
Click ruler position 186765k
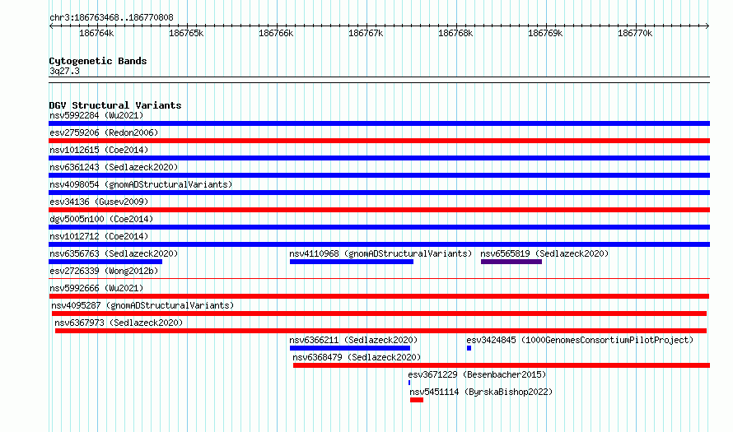point(186,33)
